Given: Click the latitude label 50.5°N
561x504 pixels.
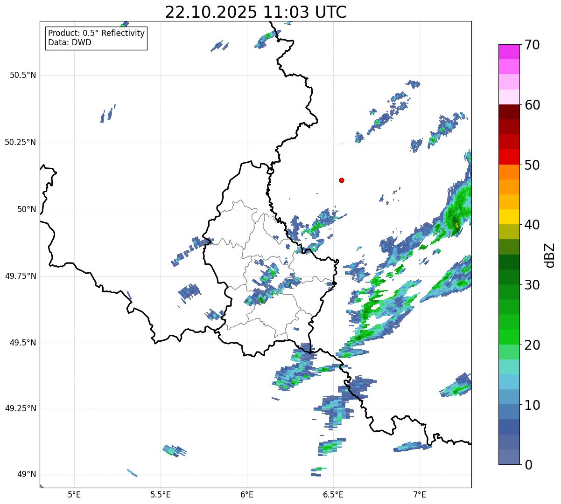Looking at the screenshot, I should (23, 75).
